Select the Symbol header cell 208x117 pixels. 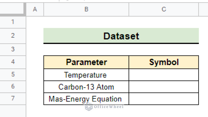click(164, 62)
